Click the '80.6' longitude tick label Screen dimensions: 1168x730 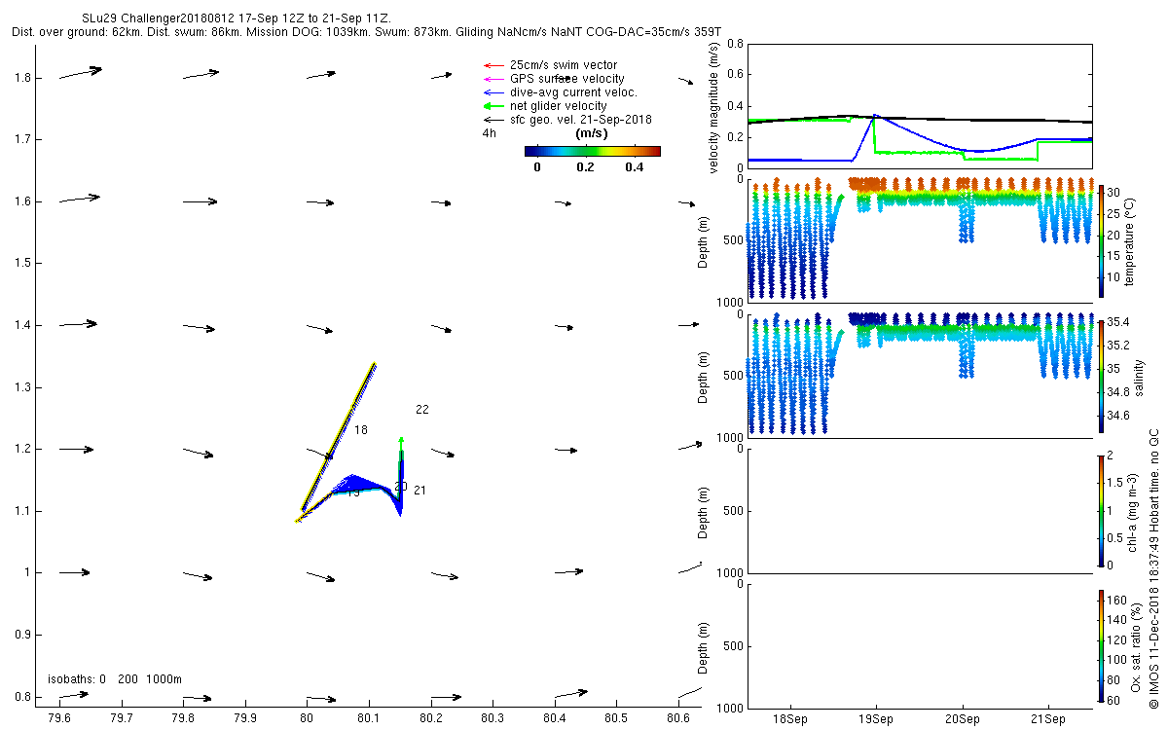click(678, 718)
